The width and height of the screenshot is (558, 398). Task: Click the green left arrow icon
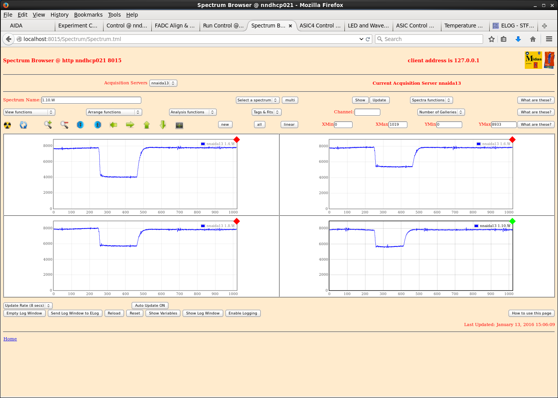click(114, 125)
